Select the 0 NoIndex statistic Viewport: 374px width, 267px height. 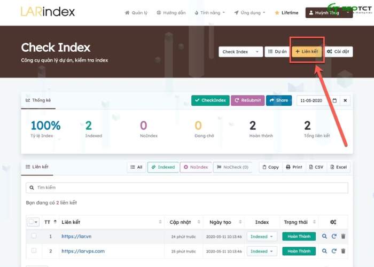point(149,129)
